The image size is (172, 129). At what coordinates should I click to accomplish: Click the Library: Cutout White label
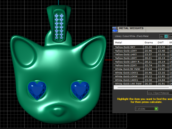point(132,36)
